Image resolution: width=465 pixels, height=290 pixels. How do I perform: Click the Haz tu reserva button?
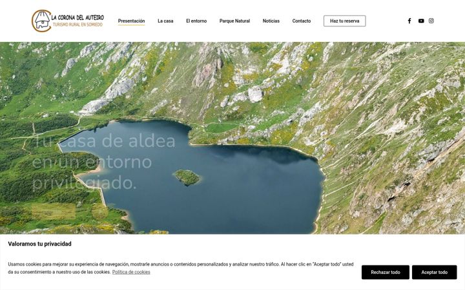(x=345, y=21)
